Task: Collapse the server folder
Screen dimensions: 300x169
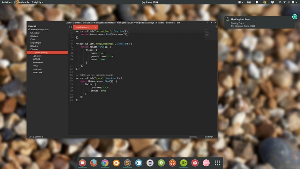Action: pos(36,49)
